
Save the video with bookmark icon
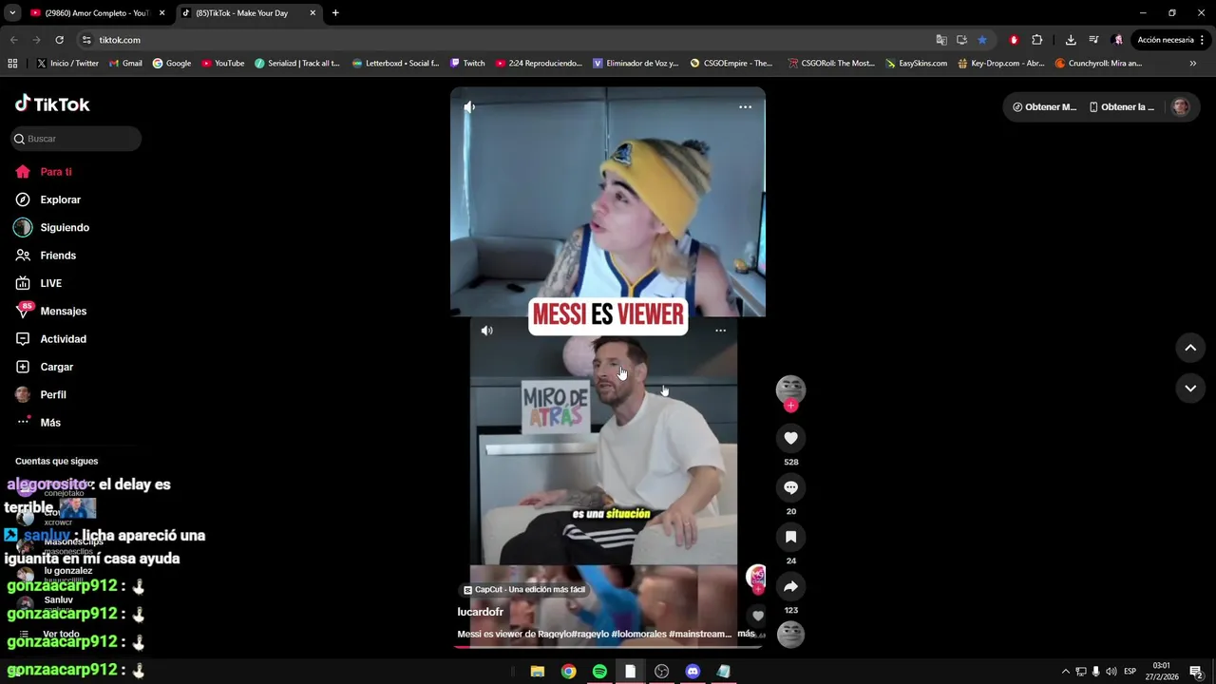coord(790,537)
